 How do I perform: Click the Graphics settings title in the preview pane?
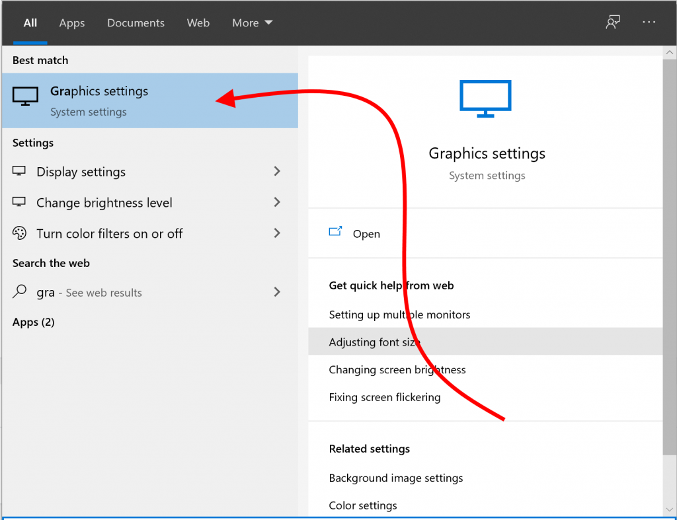coord(487,154)
